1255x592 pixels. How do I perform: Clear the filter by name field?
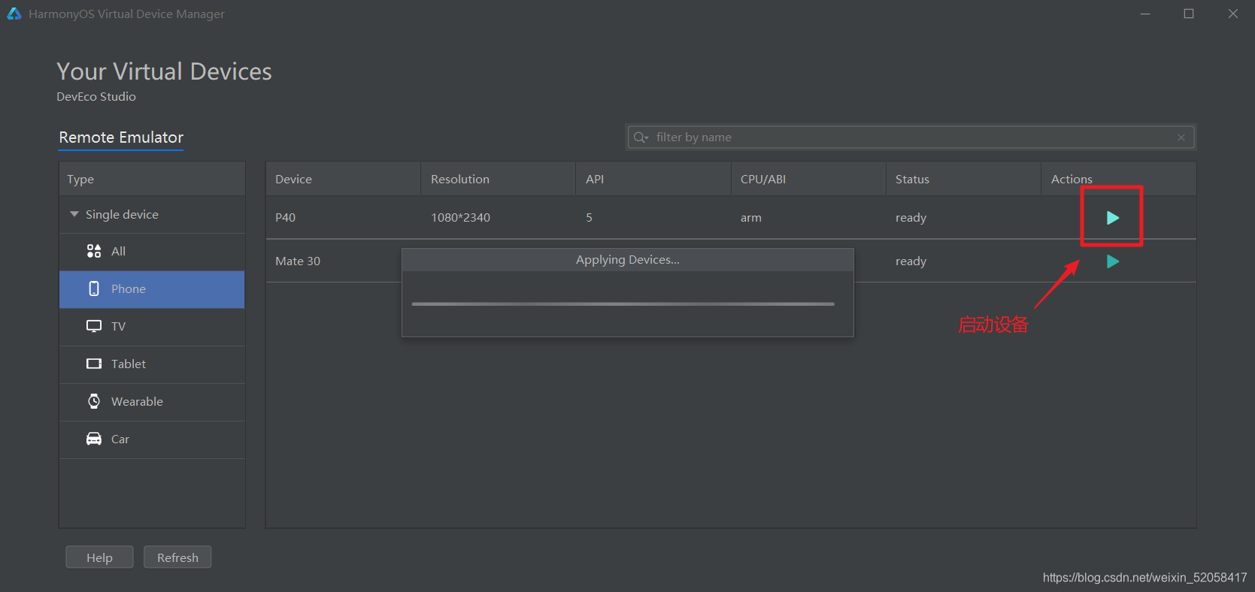point(1181,137)
